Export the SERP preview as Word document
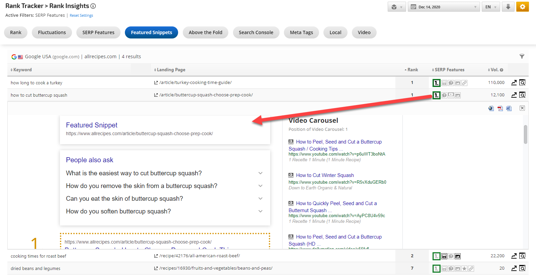This screenshot has height=275, width=536. point(509,108)
